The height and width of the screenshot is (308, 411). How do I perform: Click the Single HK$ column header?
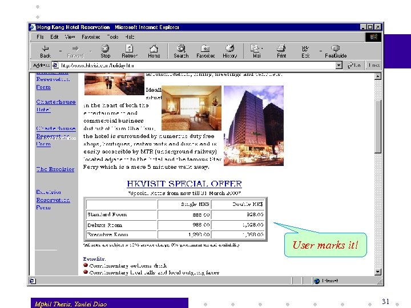(195, 204)
